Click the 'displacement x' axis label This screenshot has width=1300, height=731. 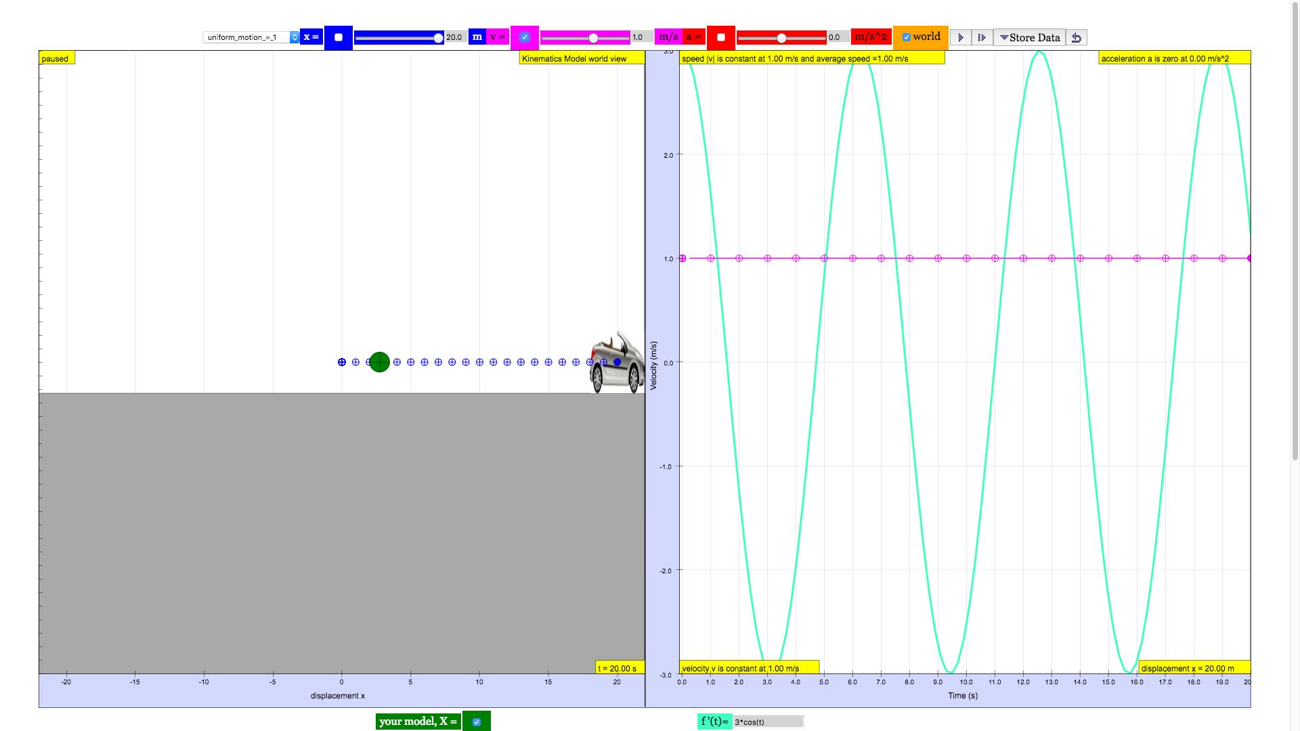(338, 695)
